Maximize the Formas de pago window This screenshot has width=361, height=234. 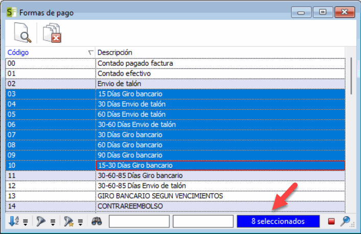point(323,12)
